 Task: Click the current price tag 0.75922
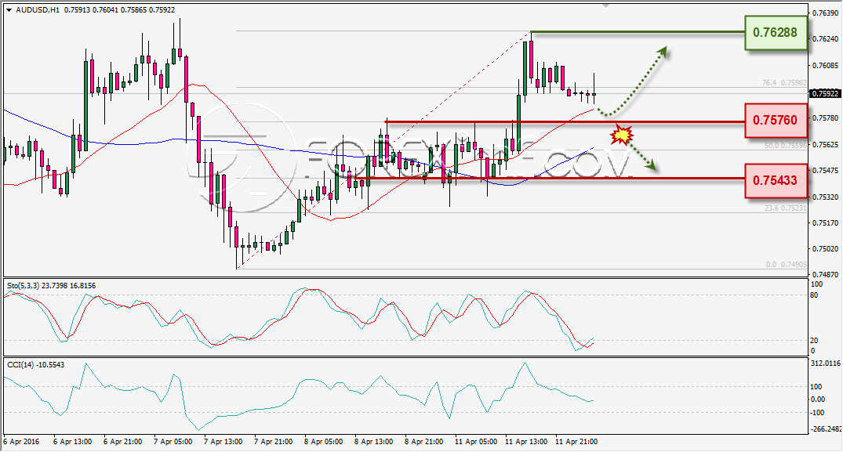coord(825,94)
